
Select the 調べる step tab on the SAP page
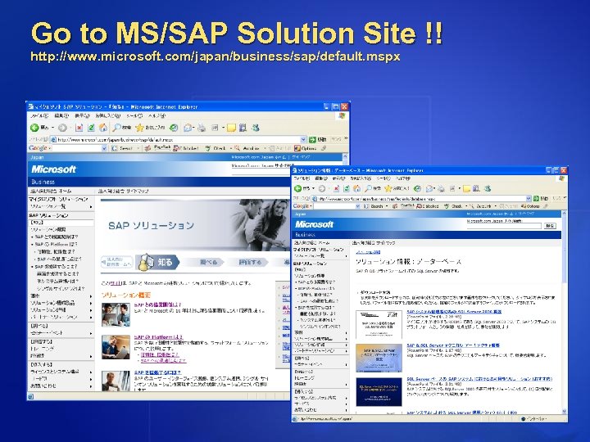(207, 262)
